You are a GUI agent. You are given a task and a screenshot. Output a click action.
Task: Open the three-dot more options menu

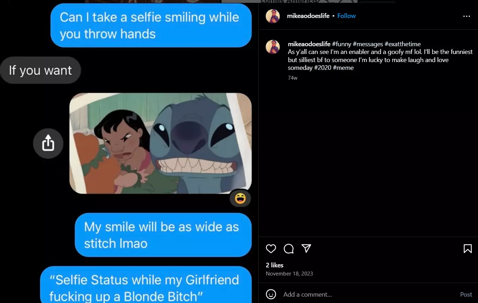(x=467, y=16)
